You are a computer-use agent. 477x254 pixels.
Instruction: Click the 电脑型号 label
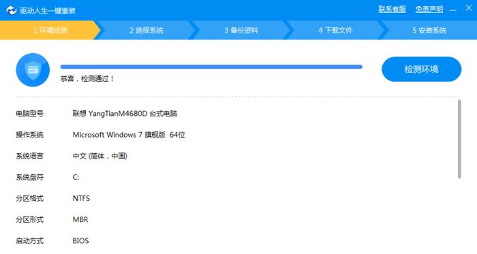click(29, 114)
